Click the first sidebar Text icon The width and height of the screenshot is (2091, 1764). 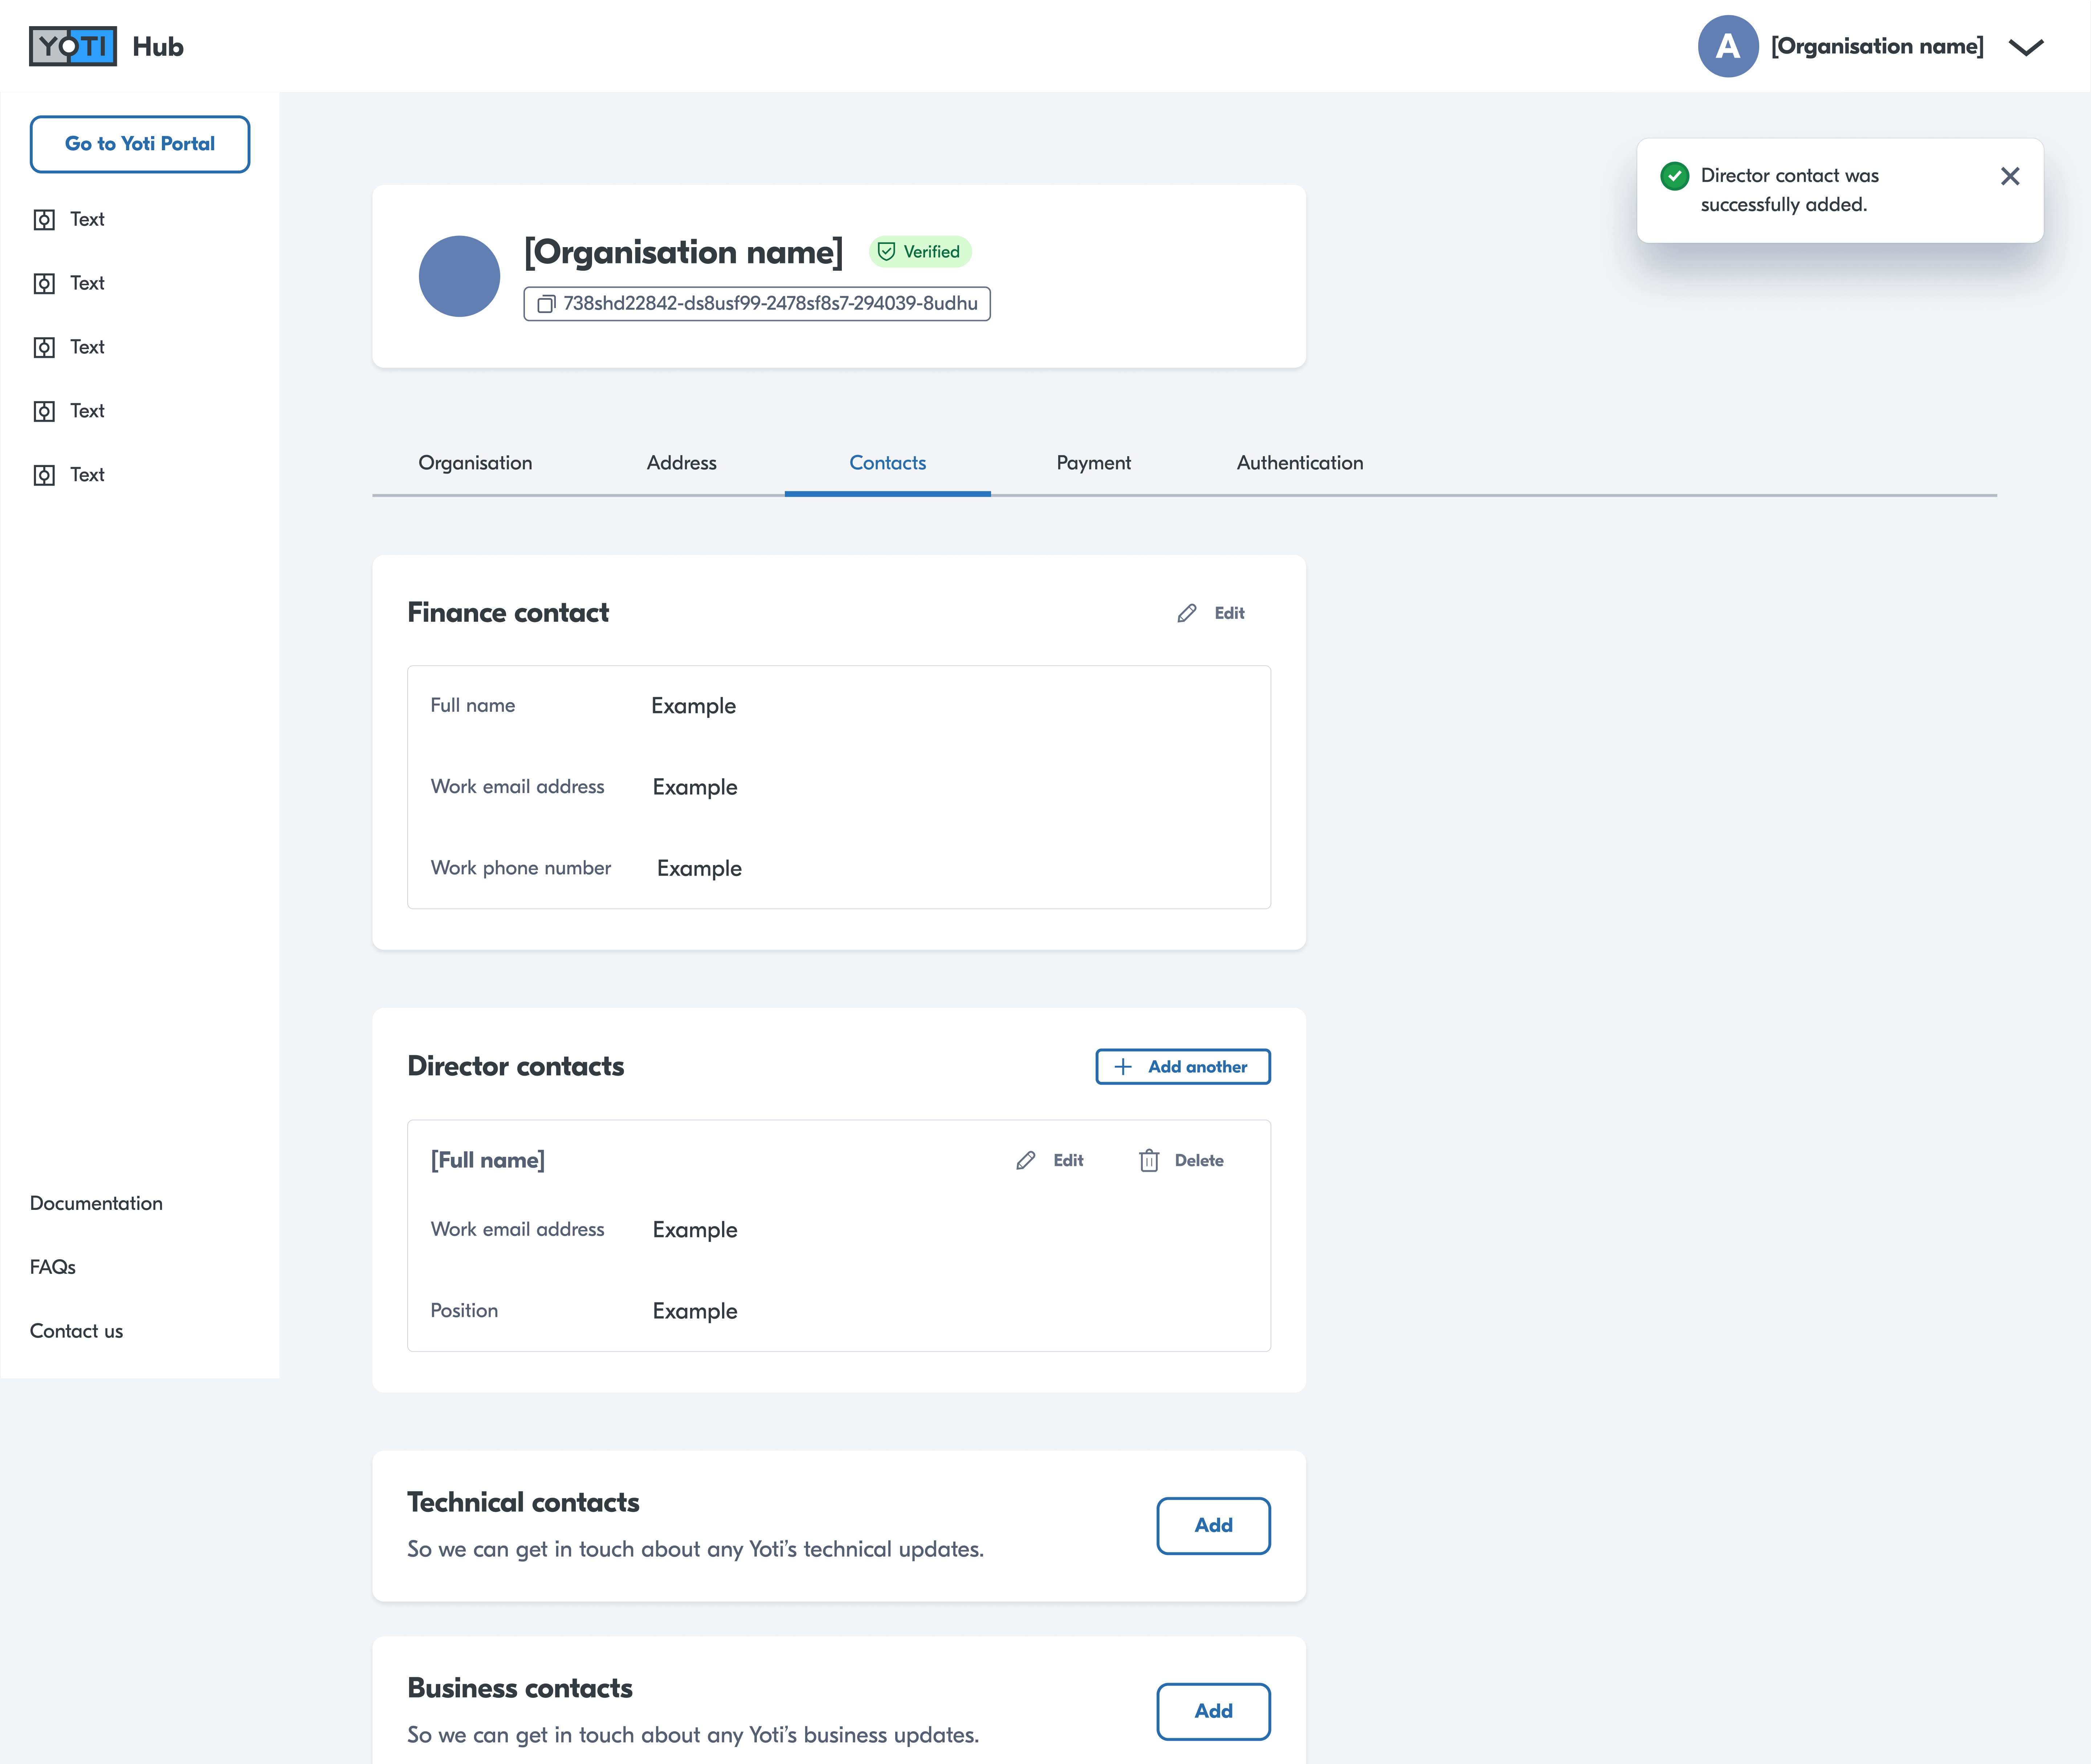(44, 220)
